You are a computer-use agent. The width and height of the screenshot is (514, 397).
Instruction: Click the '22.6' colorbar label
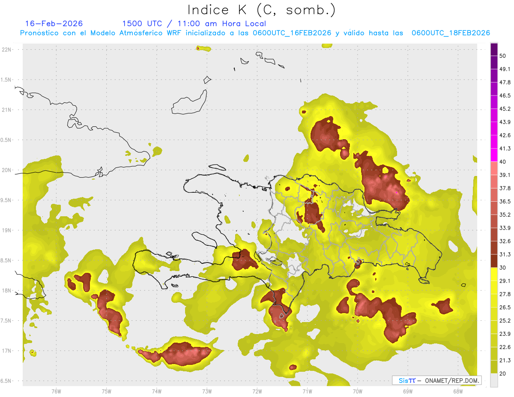click(505, 347)
